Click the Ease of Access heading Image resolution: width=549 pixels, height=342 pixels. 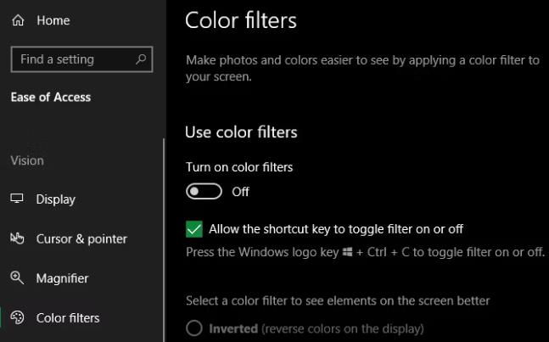tap(51, 97)
